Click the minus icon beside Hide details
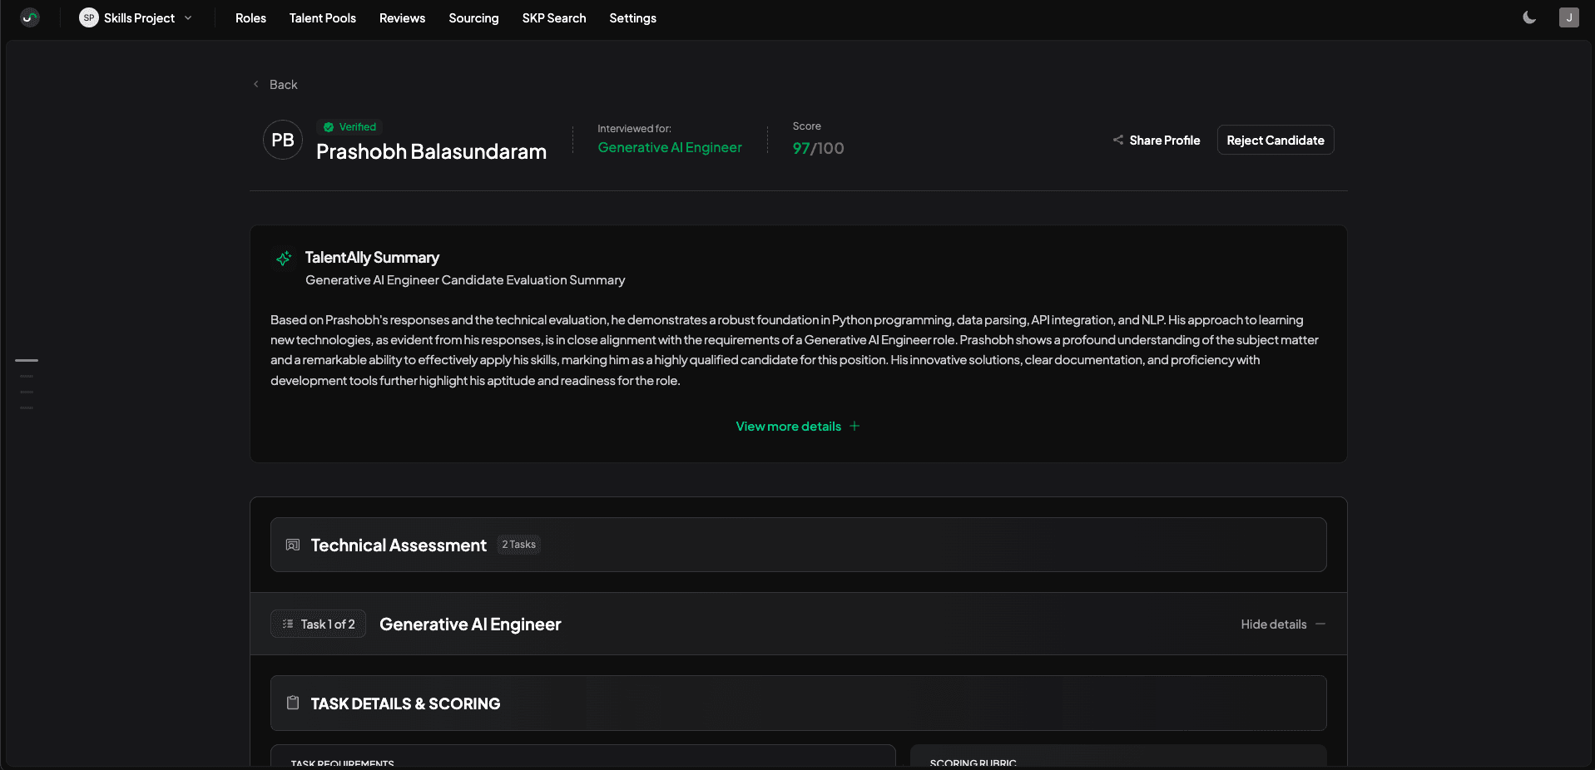The width and height of the screenshot is (1595, 770). [x=1320, y=624]
